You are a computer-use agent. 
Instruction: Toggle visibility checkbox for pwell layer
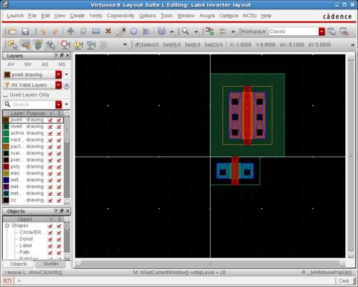pyautogui.click(x=50, y=120)
